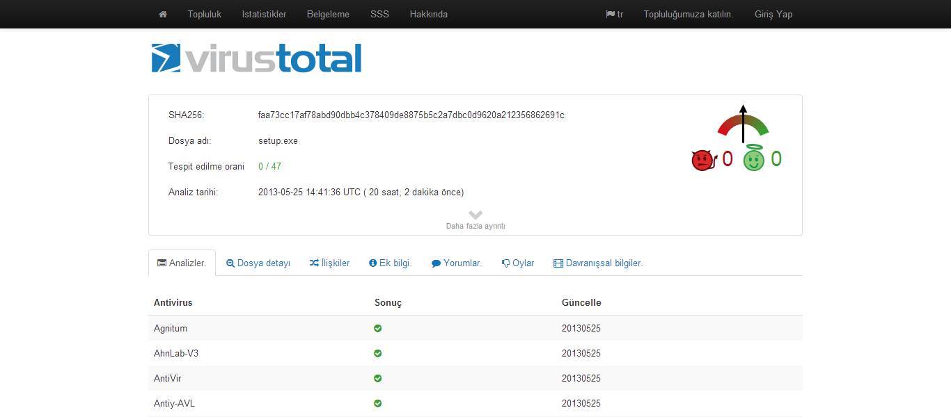Vote malicious with the red devil face
951x417 pixels.
pos(704,161)
